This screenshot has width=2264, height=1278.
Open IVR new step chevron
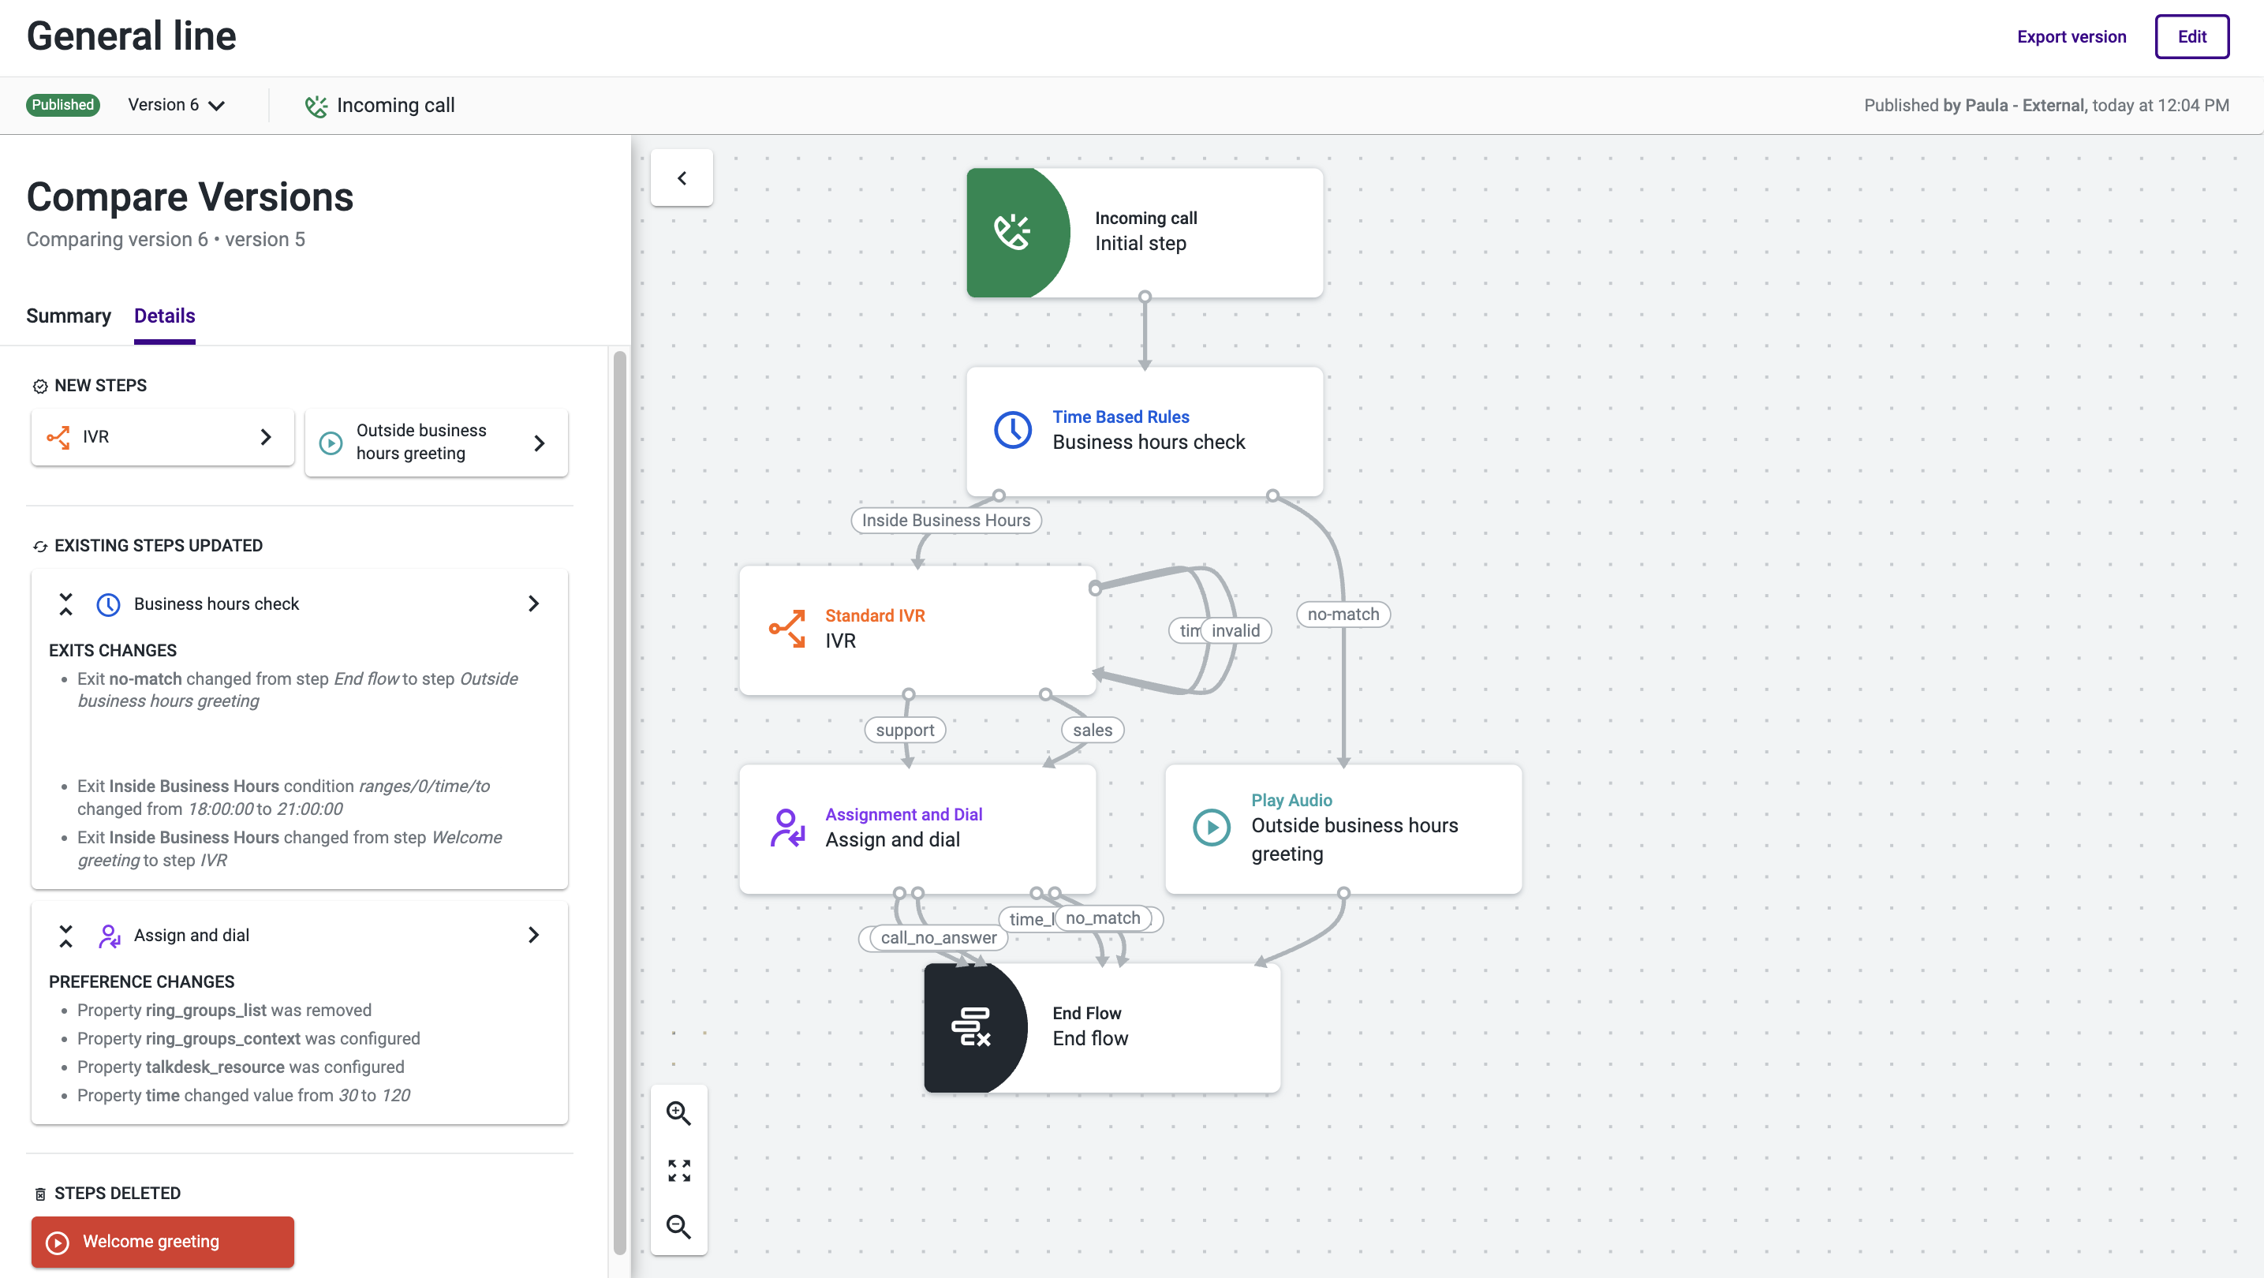[265, 437]
